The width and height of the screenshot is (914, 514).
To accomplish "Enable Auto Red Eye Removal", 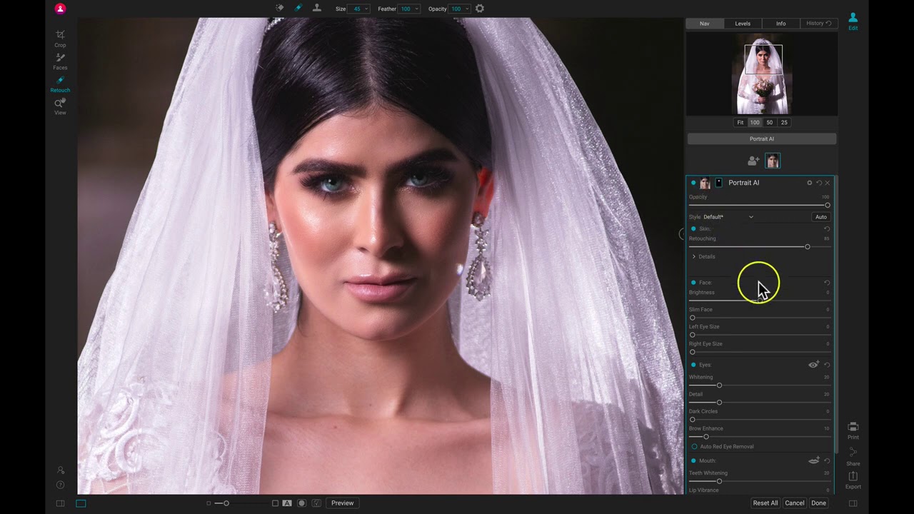I will coord(694,446).
